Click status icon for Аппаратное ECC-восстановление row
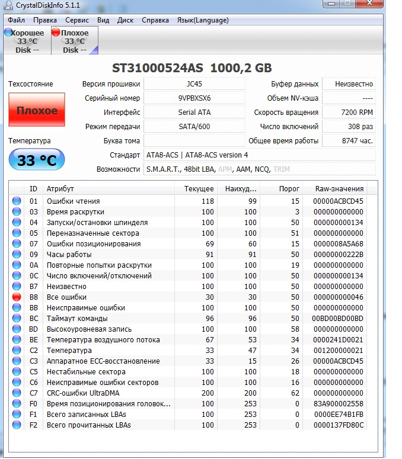 17,361
